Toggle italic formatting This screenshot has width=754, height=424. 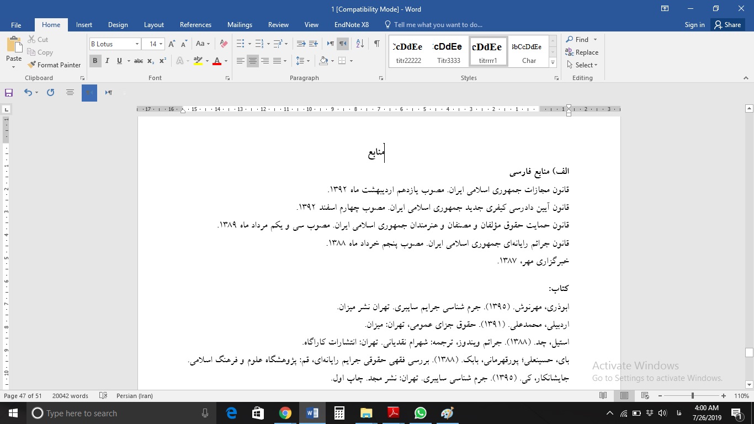click(107, 61)
